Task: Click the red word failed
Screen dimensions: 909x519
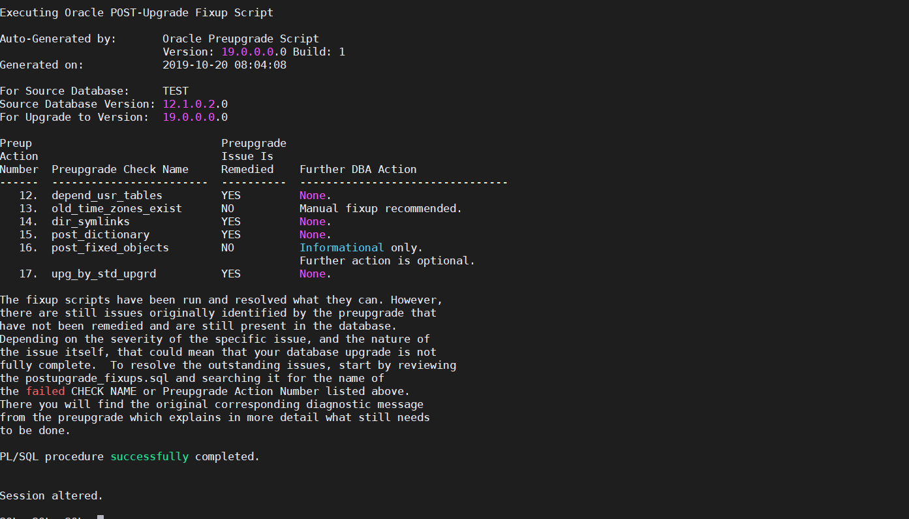Action: click(x=46, y=391)
